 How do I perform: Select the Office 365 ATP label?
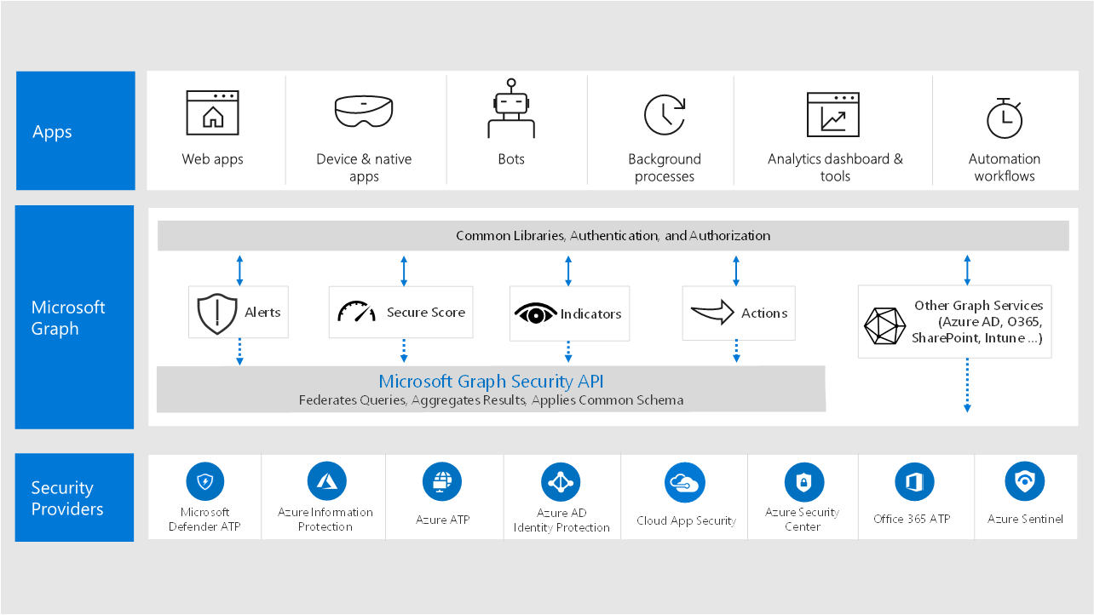(x=912, y=519)
